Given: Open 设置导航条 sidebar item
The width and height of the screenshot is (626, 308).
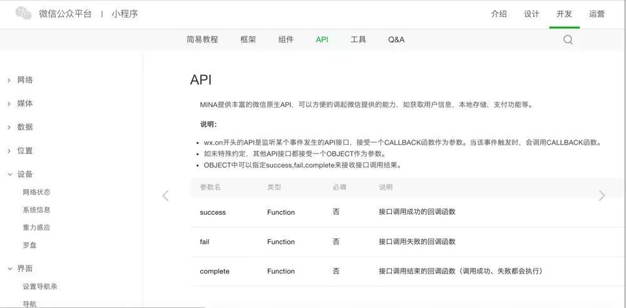Looking at the screenshot, I should (40, 287).
